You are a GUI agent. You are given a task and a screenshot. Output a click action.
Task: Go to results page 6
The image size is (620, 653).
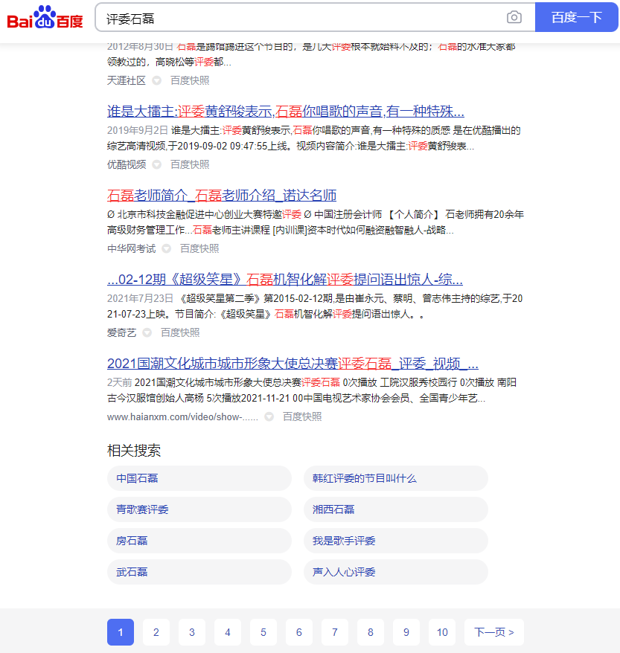(x=299, y=632)
